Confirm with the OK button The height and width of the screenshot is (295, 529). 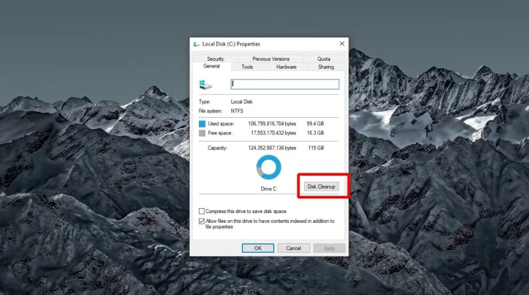tap(258, 248)
